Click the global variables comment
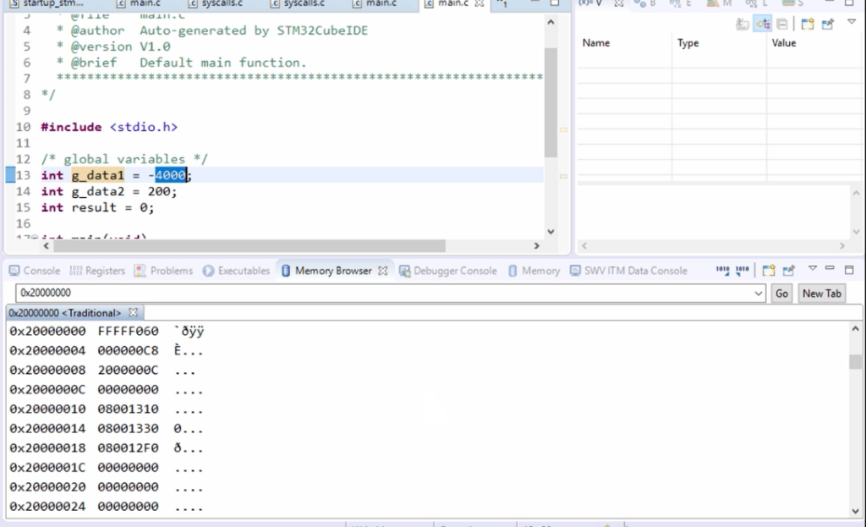Screen dimensions: 866x527 coord(124,159)
